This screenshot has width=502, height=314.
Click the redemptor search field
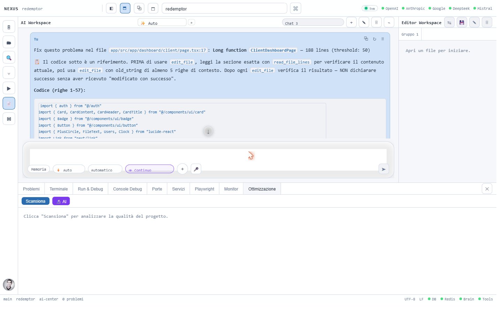[225, 8]
